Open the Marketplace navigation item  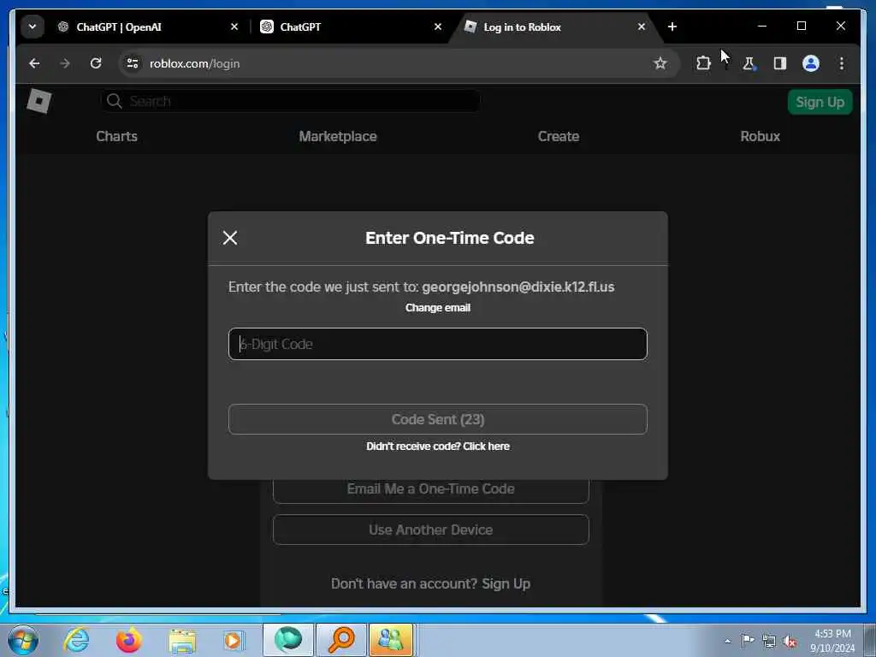click(337, 136)
